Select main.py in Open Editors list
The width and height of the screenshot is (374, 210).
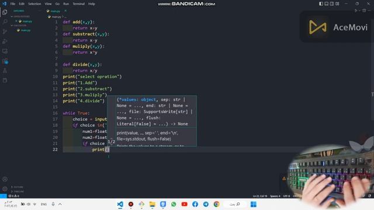pos(27,21)
